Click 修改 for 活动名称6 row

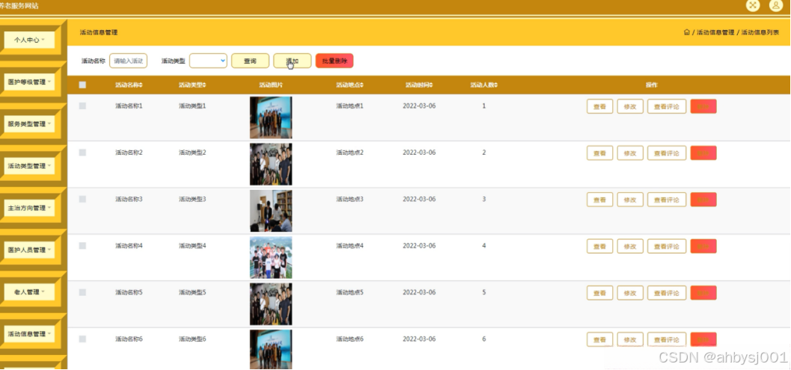point(630,340)
